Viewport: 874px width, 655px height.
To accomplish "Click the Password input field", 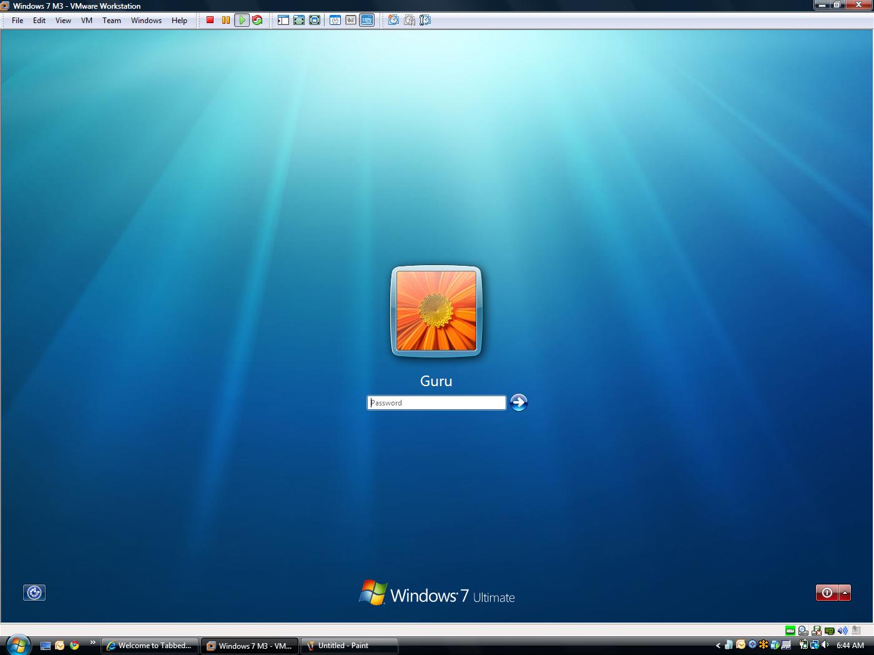I will pyautogui.click(x=436, y=403).
